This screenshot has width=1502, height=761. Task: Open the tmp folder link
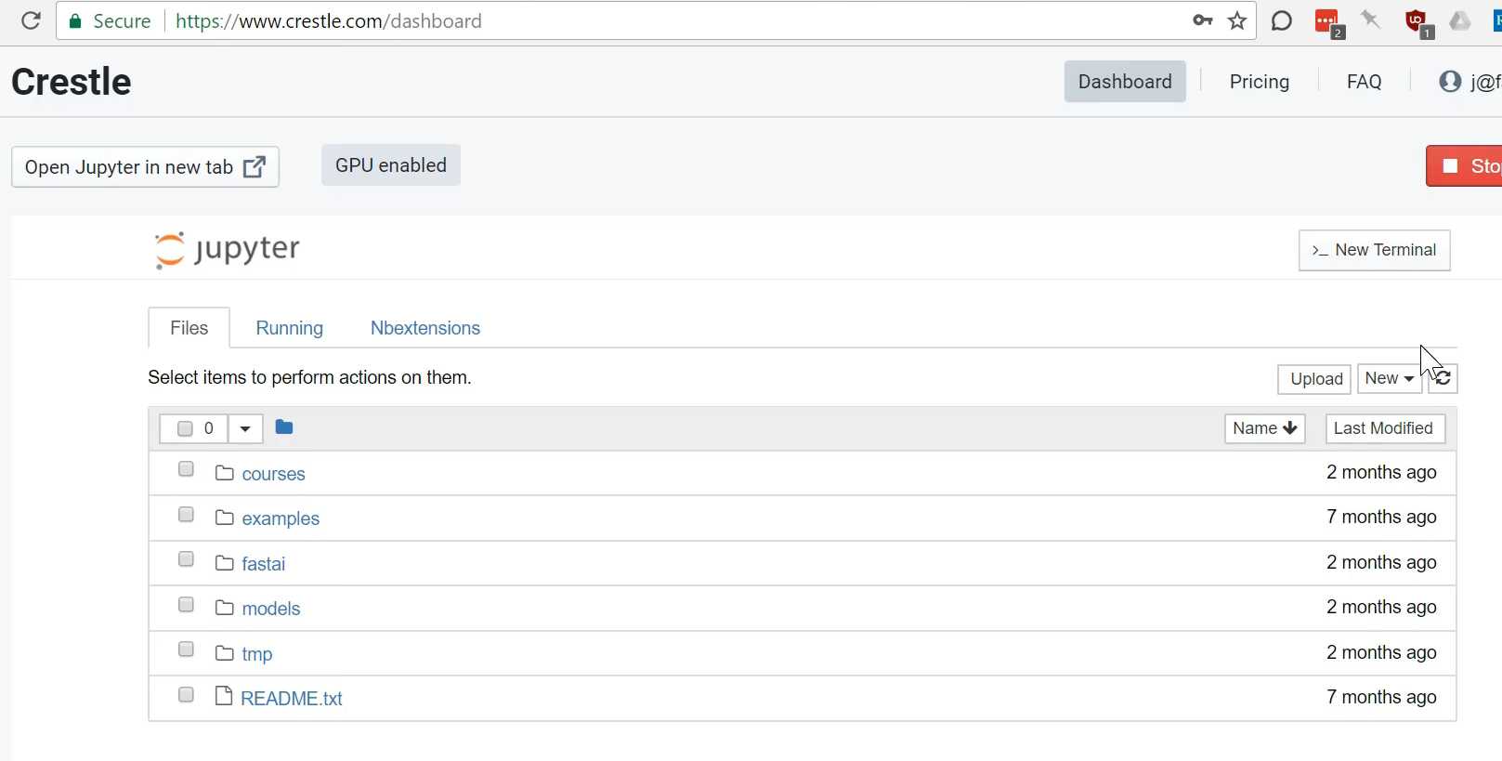click(x=256, y=654)
